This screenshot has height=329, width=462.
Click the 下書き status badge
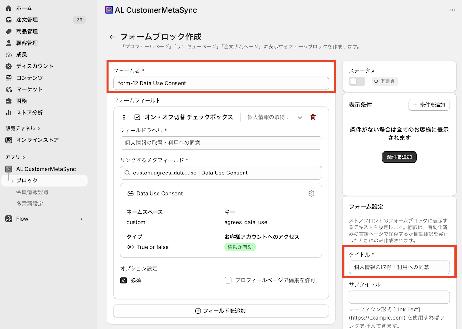pyautogui.click(x=385, y=81)
